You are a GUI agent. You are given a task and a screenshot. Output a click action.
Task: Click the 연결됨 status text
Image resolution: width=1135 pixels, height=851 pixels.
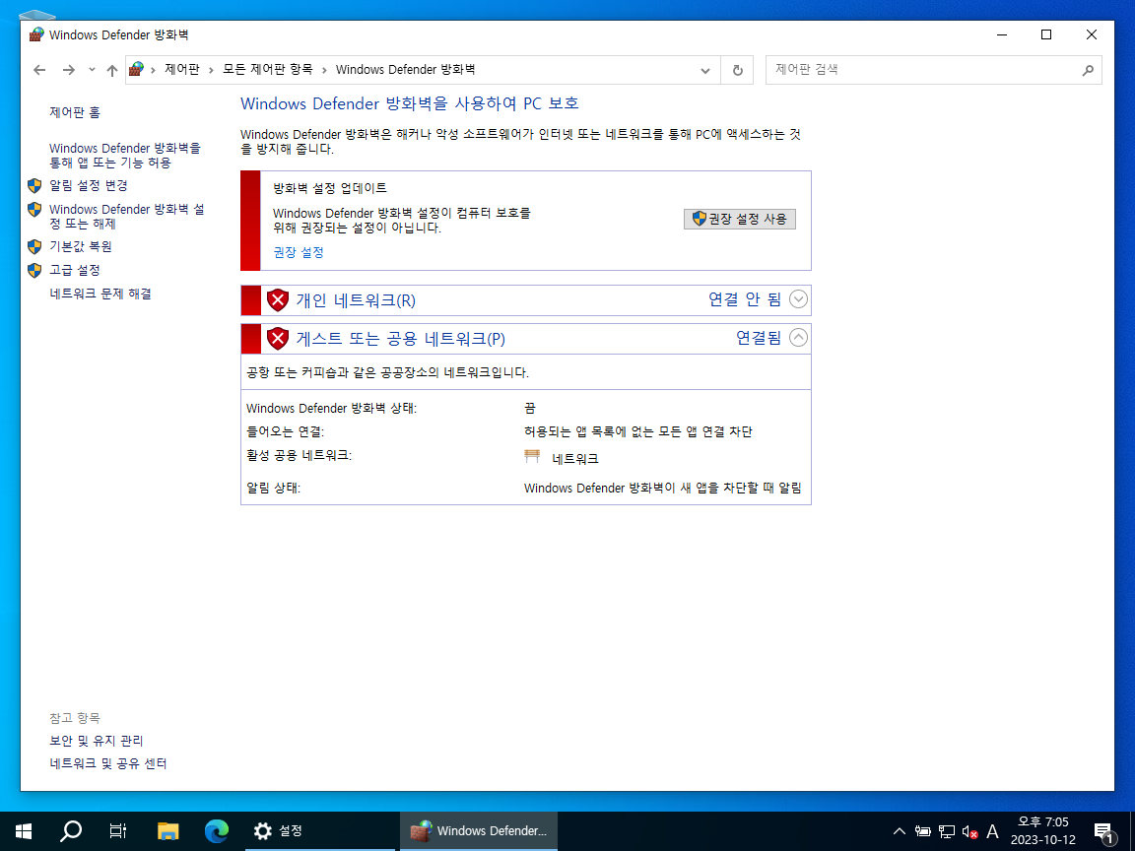pyautogui.click(x=759, y=337)
